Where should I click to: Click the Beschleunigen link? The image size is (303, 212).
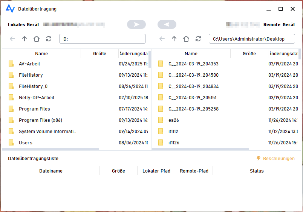(279, 159)
